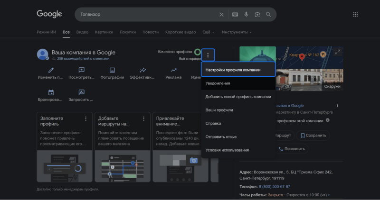Image resolution: width=380 pixels, height=200 pixels.
Task: Open the Снаружи street photo
Action: (x=310, y=80)
